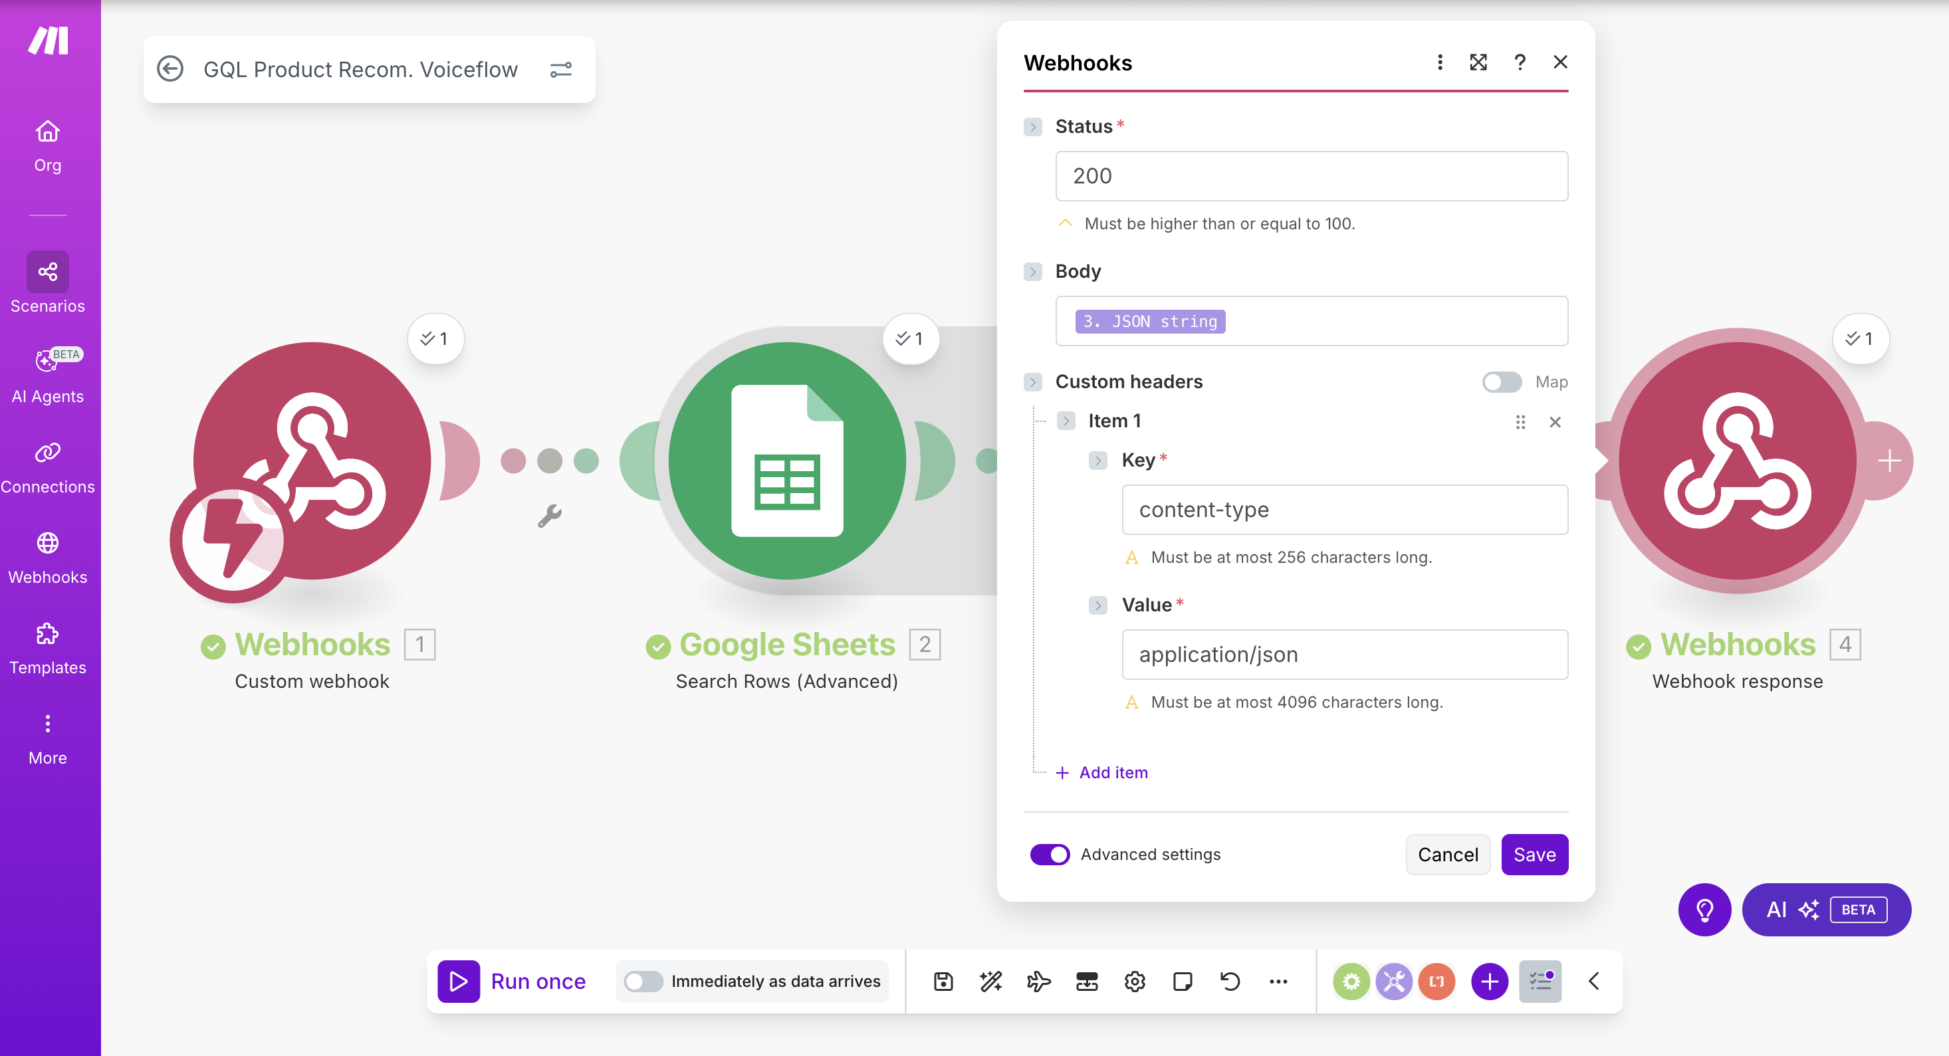Screen dimensions: 1949x1056
Task: Collapse the Item 1 chevron
Action: click(1066, 421)
